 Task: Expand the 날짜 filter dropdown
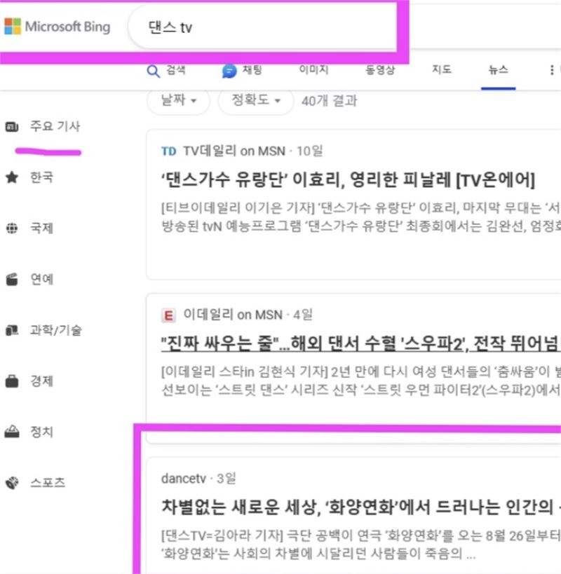178,100
